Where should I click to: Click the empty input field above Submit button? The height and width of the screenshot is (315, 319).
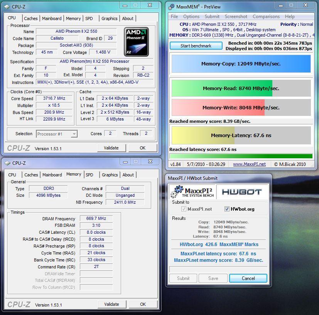[x=218, y=269]
